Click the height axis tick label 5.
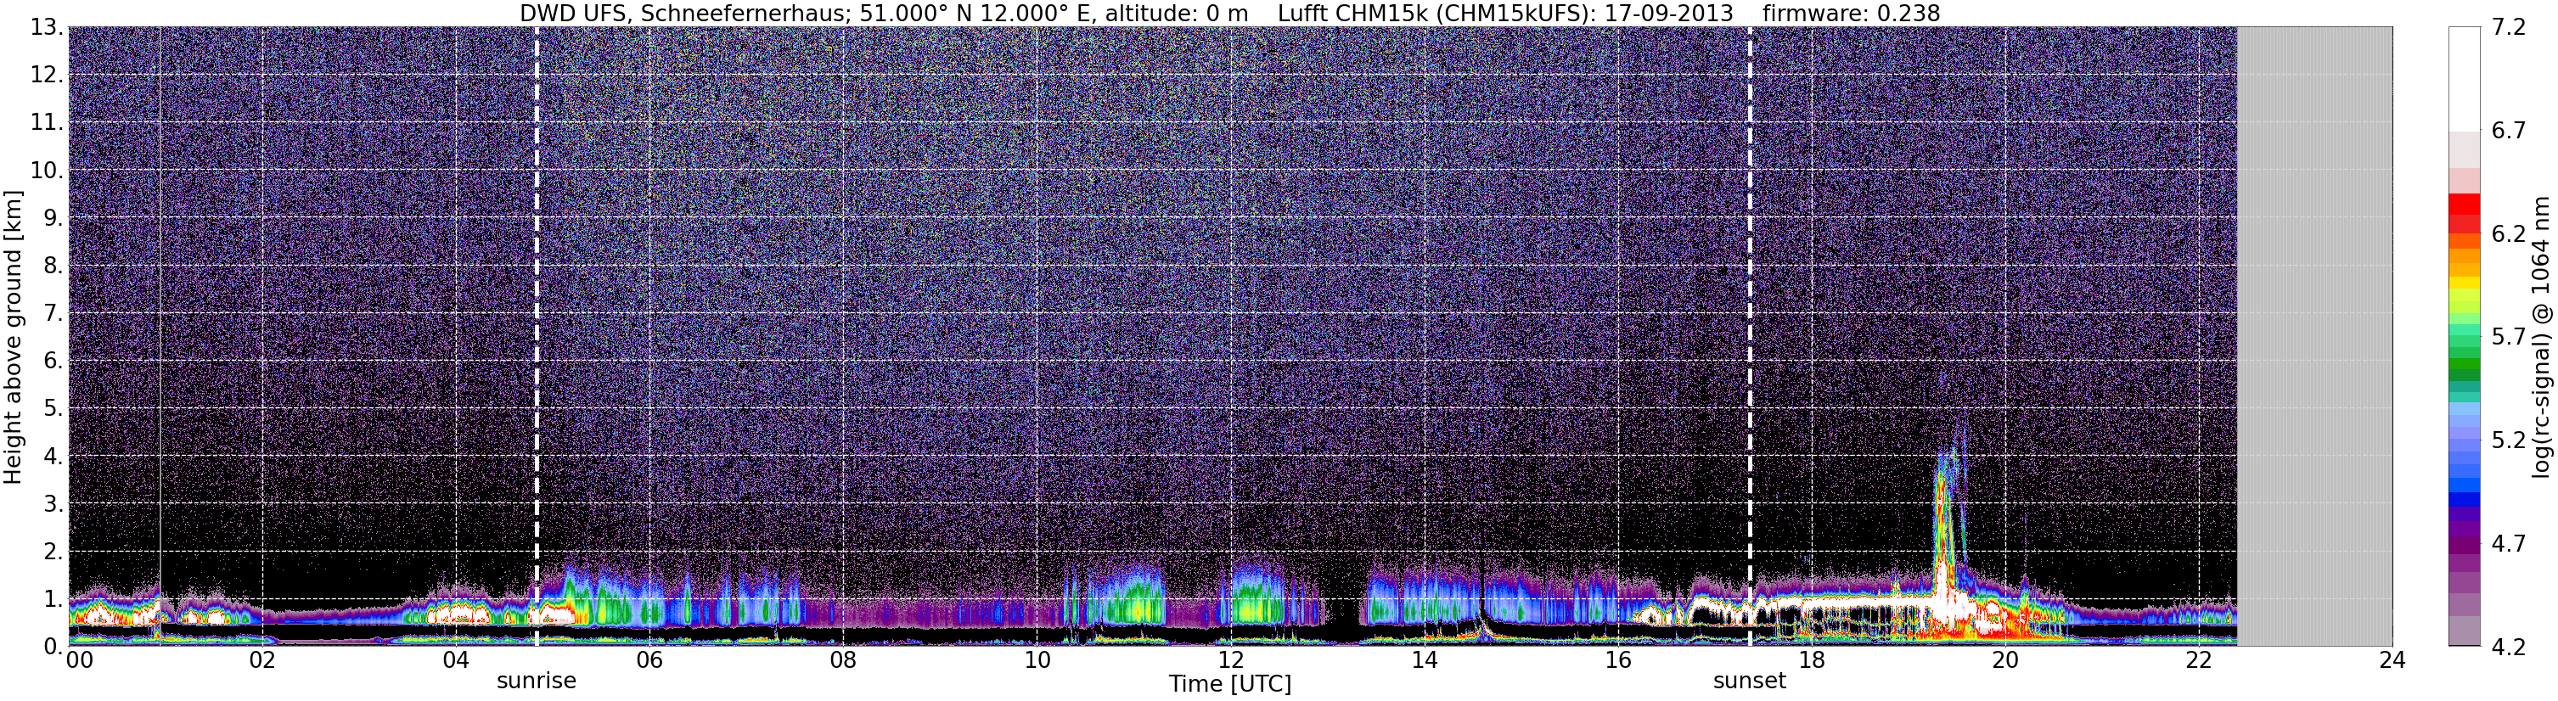 pyautogui.click(x=52, y=409)
